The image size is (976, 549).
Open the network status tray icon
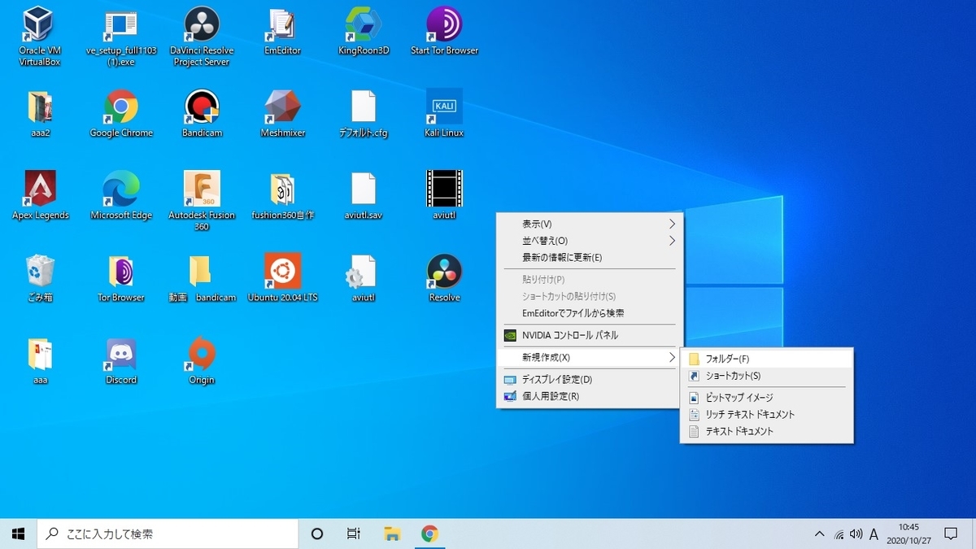(x=839, y=534)
